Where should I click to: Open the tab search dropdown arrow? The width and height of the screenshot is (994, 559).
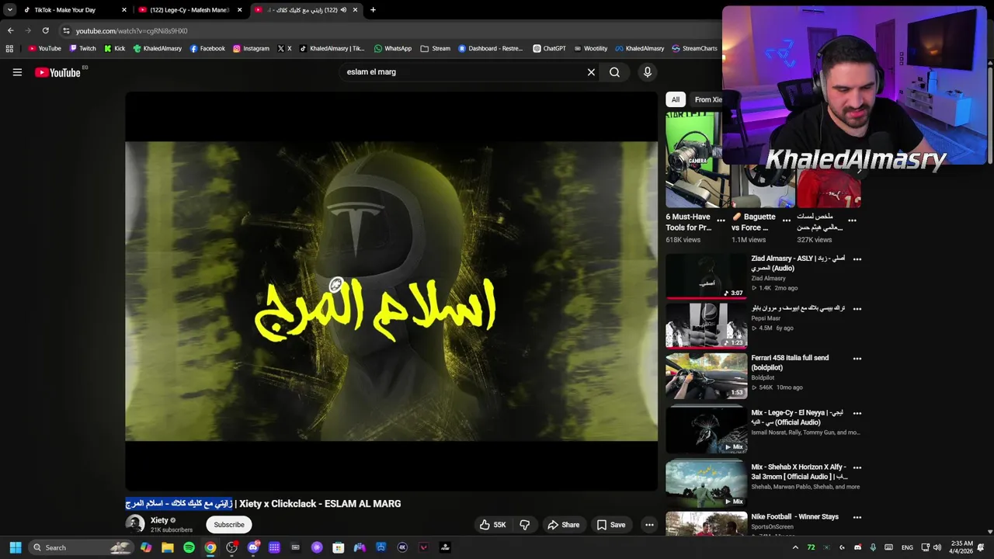point(9,10)
